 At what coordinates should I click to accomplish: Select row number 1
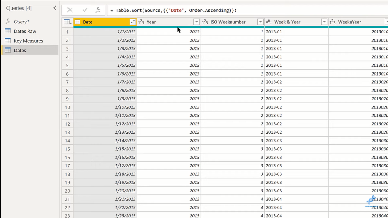[x=67, y=32]
